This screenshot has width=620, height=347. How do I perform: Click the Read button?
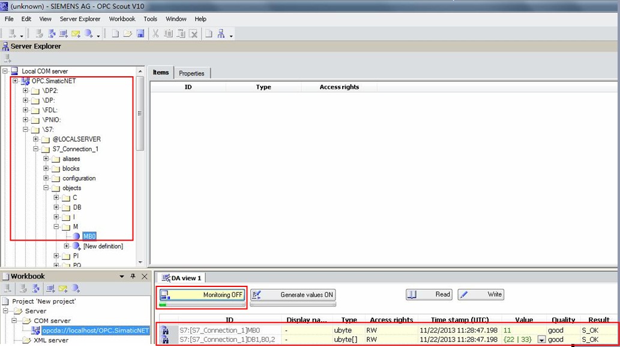429,294
